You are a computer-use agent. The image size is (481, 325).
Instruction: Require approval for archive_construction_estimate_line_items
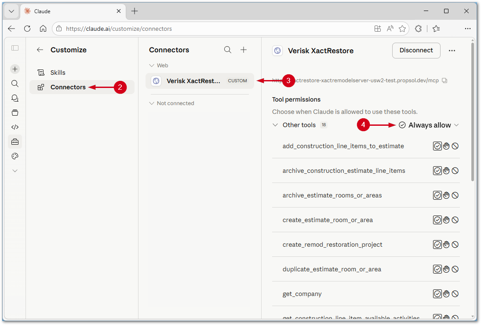(x=446, y=171)
